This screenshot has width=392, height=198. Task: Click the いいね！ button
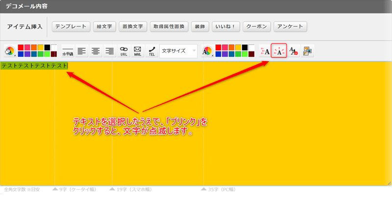226,26
